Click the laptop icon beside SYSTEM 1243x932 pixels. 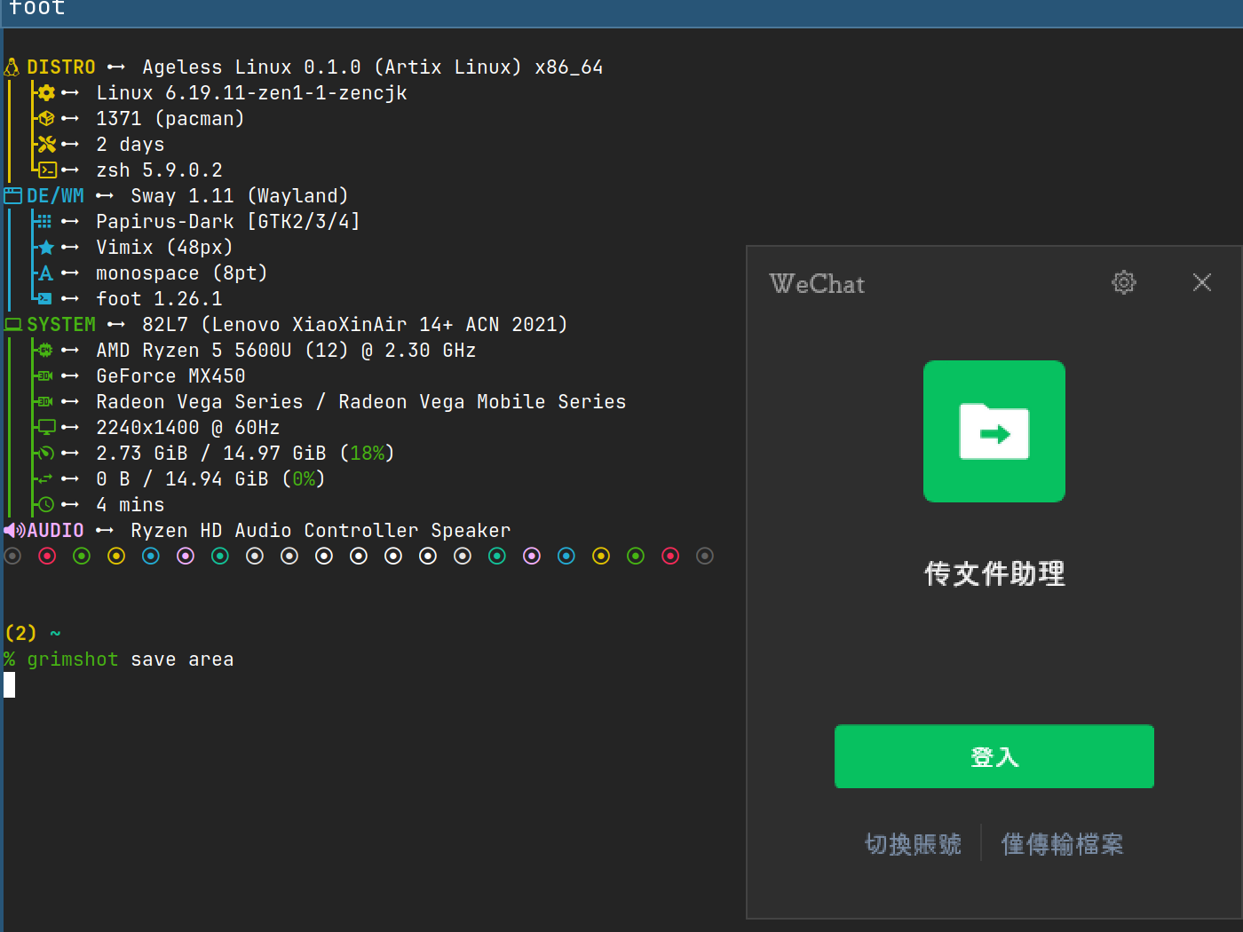pos(12,325)
